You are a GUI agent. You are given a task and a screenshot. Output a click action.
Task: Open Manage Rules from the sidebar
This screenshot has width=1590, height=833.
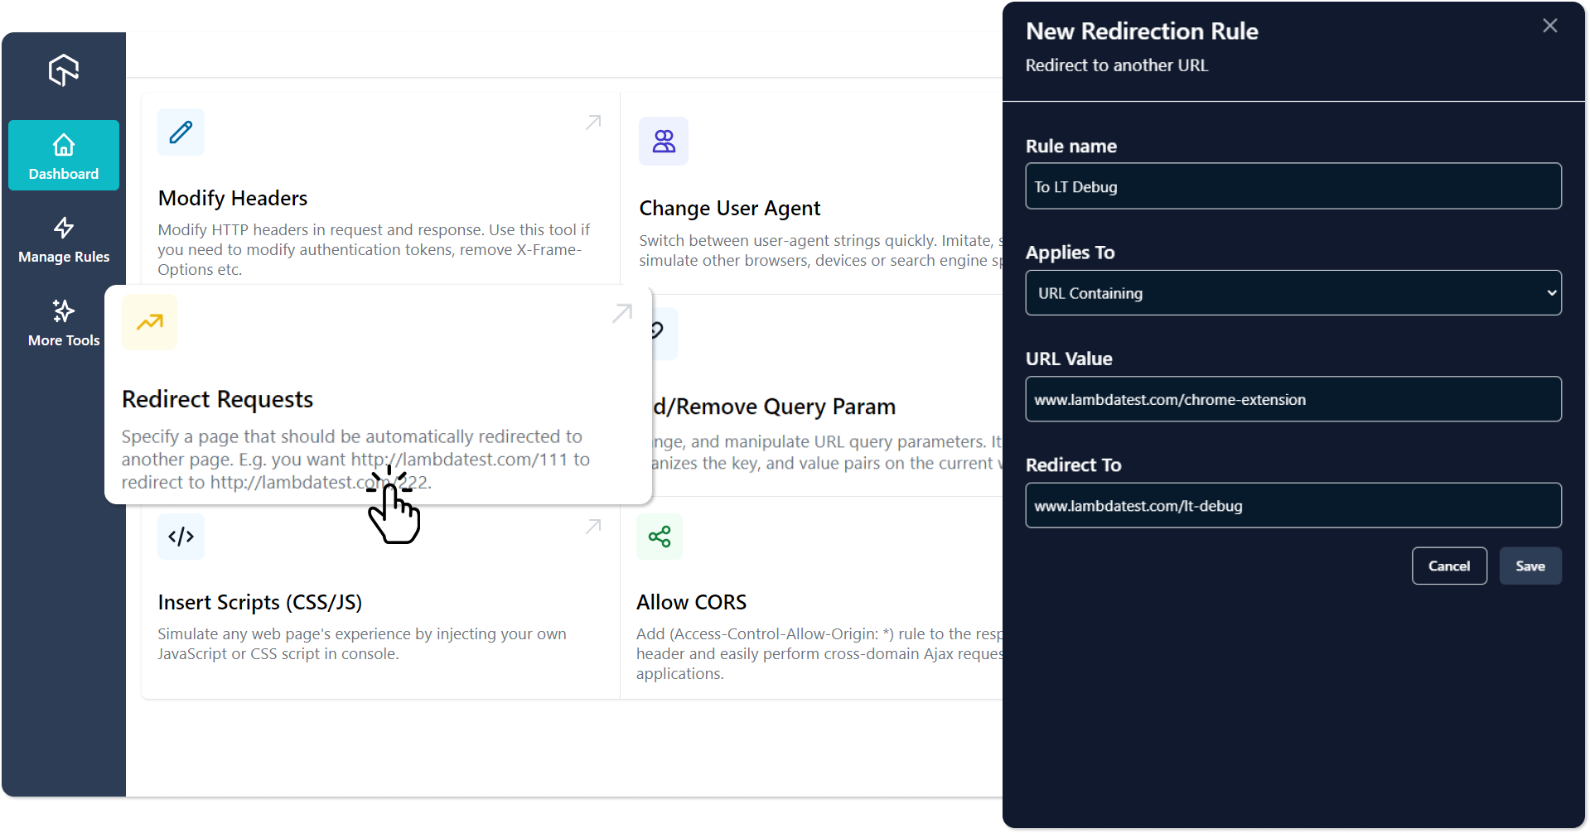tap(63, 239)
